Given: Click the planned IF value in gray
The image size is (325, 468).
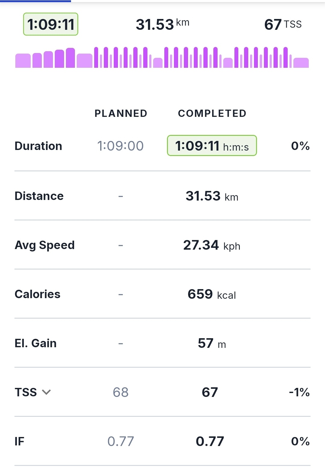Looking at the screenshot, I should (x=121, y=441).
